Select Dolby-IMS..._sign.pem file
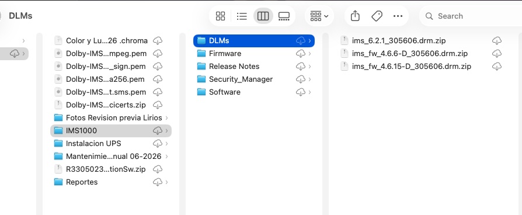This screenshot has width=522, height=215. 111,67
